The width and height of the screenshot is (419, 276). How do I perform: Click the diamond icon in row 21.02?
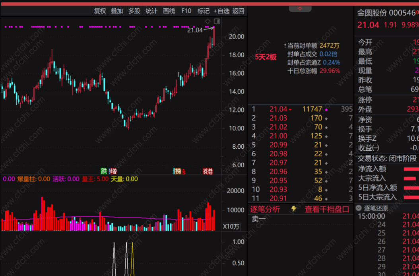click(326, 127)
